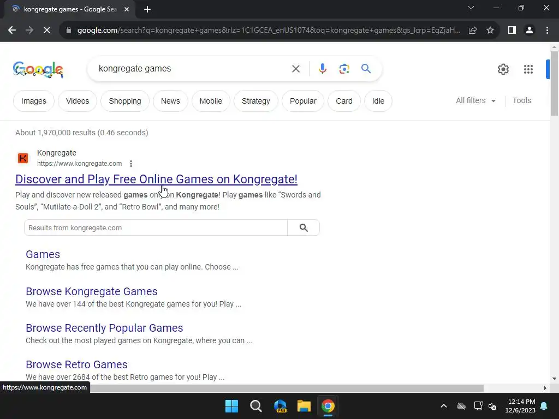Focus the Results from kongregate.com field
This screenshot has width=559, height=419.
click(x=156, y=228)
